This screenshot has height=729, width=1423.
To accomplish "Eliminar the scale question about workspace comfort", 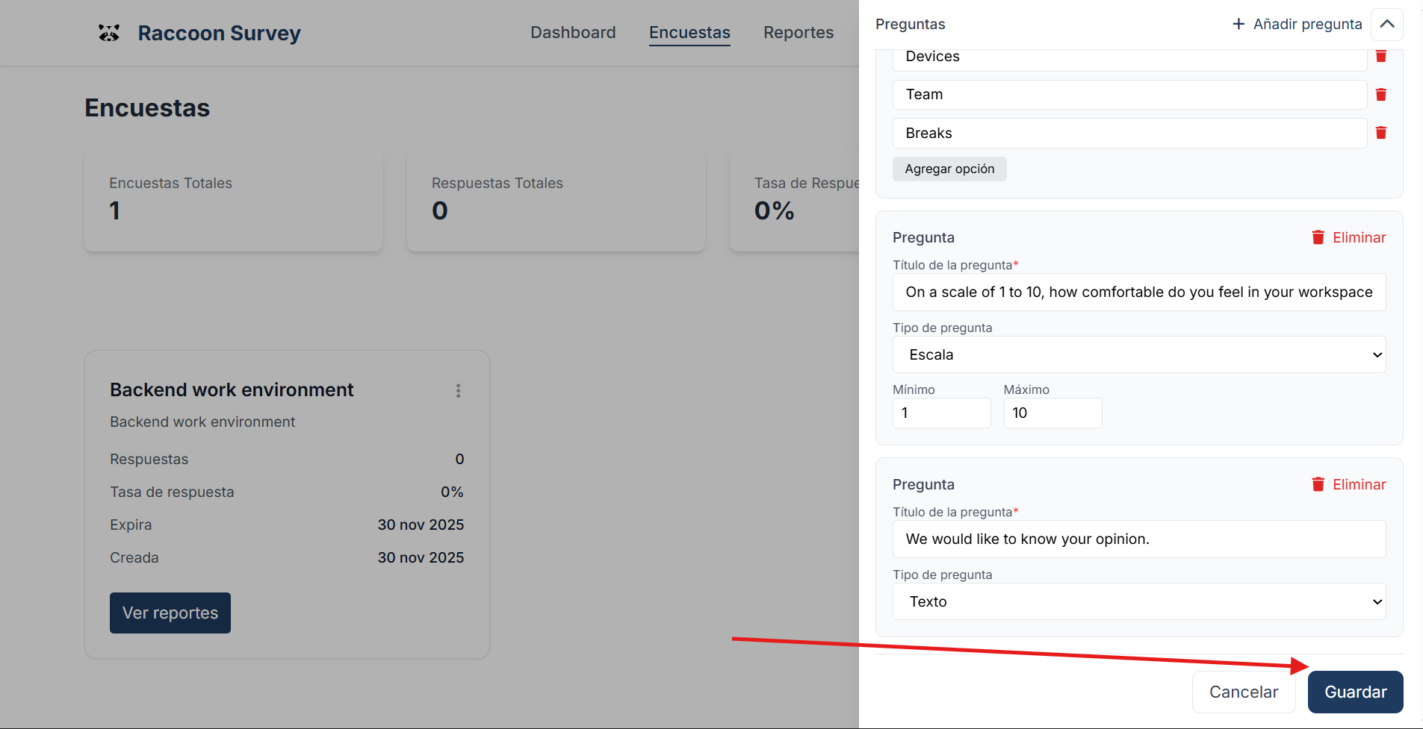I will [1348, 237].
